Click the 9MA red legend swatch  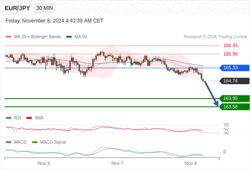click(x=29, y=118)
